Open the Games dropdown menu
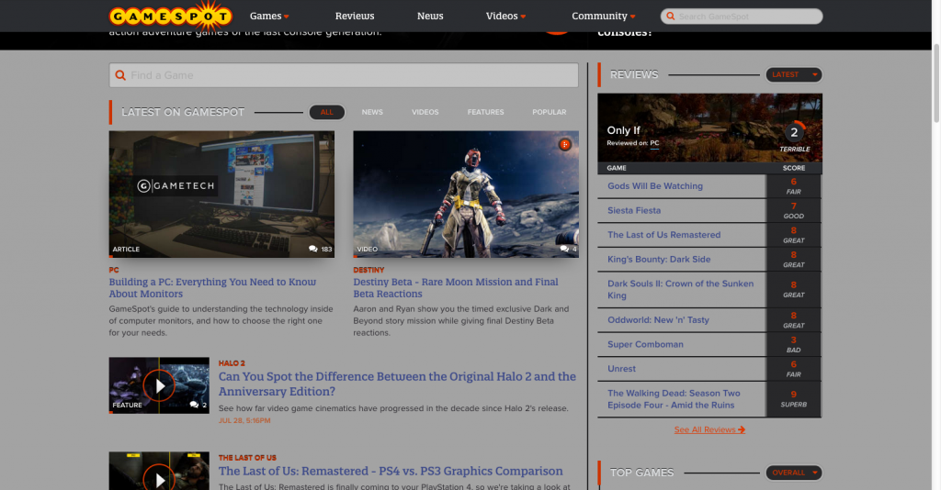 [x=269, y=17]
